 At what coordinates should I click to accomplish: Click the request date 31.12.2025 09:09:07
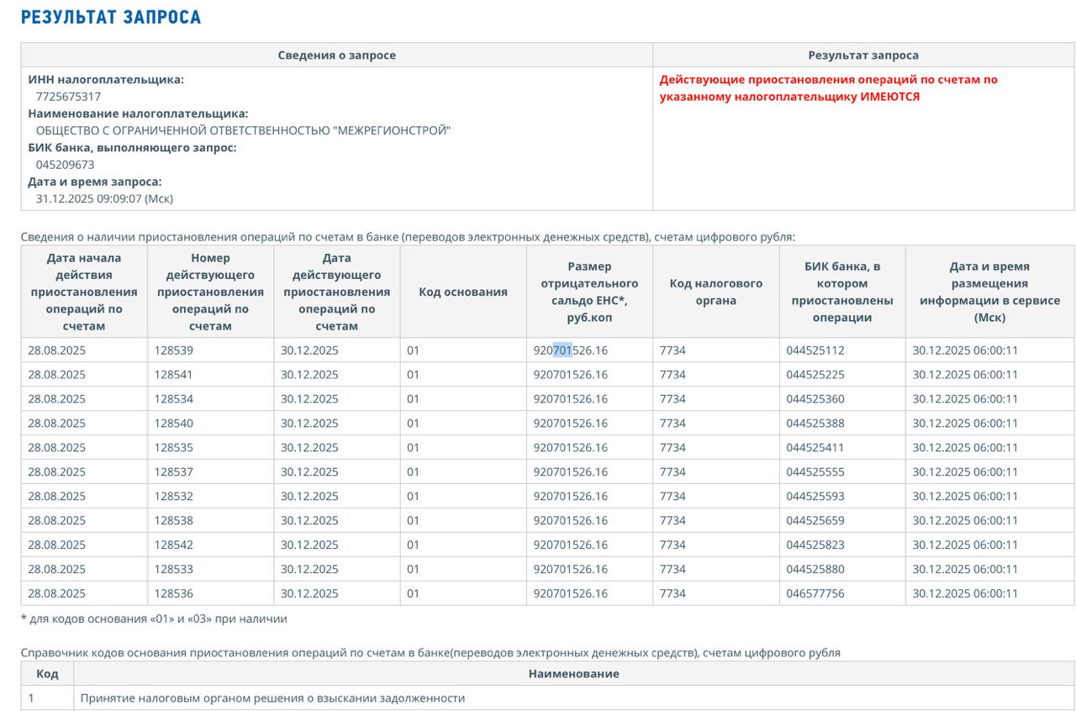pos(104,198)
